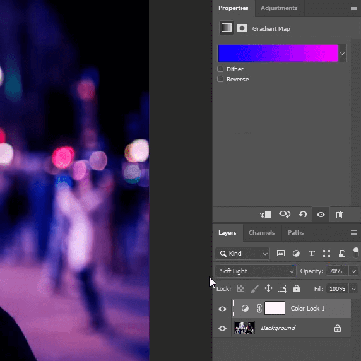Screen dimensions: 361x361
Task: Switch to the Channels tab
Action: coord(262,233)
